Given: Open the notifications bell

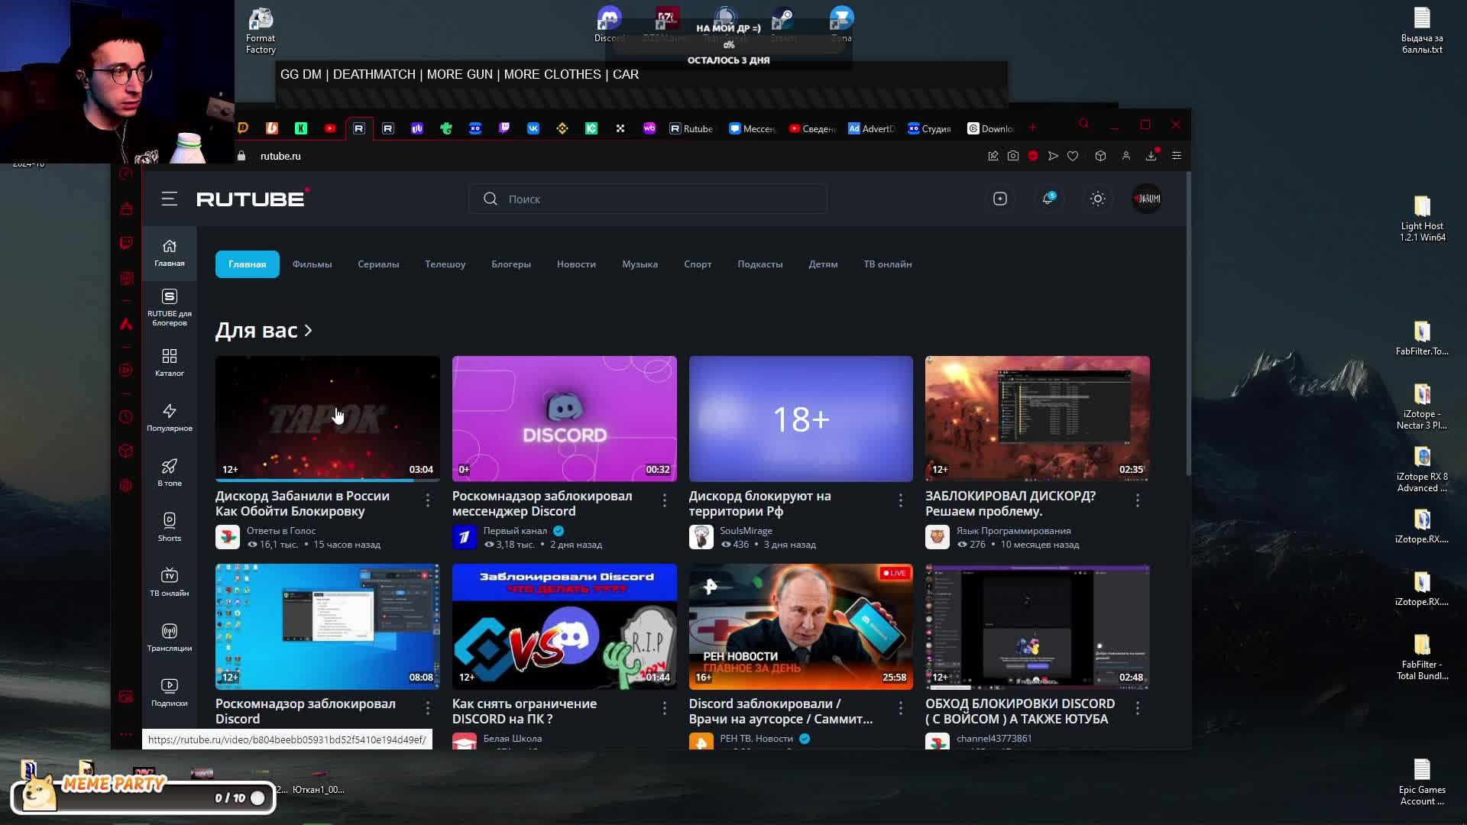Looking at the screenshot, I should tap(1048, 199).
